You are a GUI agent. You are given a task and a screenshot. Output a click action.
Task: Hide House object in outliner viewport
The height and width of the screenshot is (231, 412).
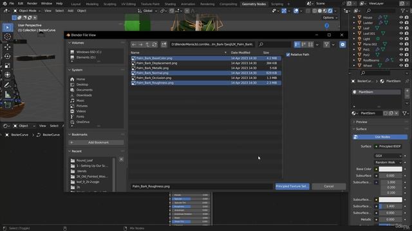[x=401, y=17]
